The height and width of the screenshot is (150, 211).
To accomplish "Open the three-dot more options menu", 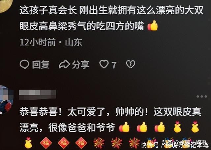I will coord(201,96).
